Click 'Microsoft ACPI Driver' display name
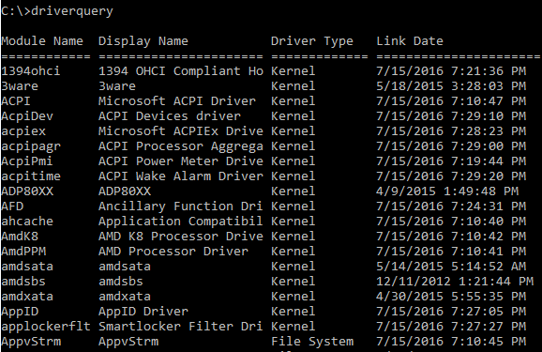542x352 pixels. 177,101
